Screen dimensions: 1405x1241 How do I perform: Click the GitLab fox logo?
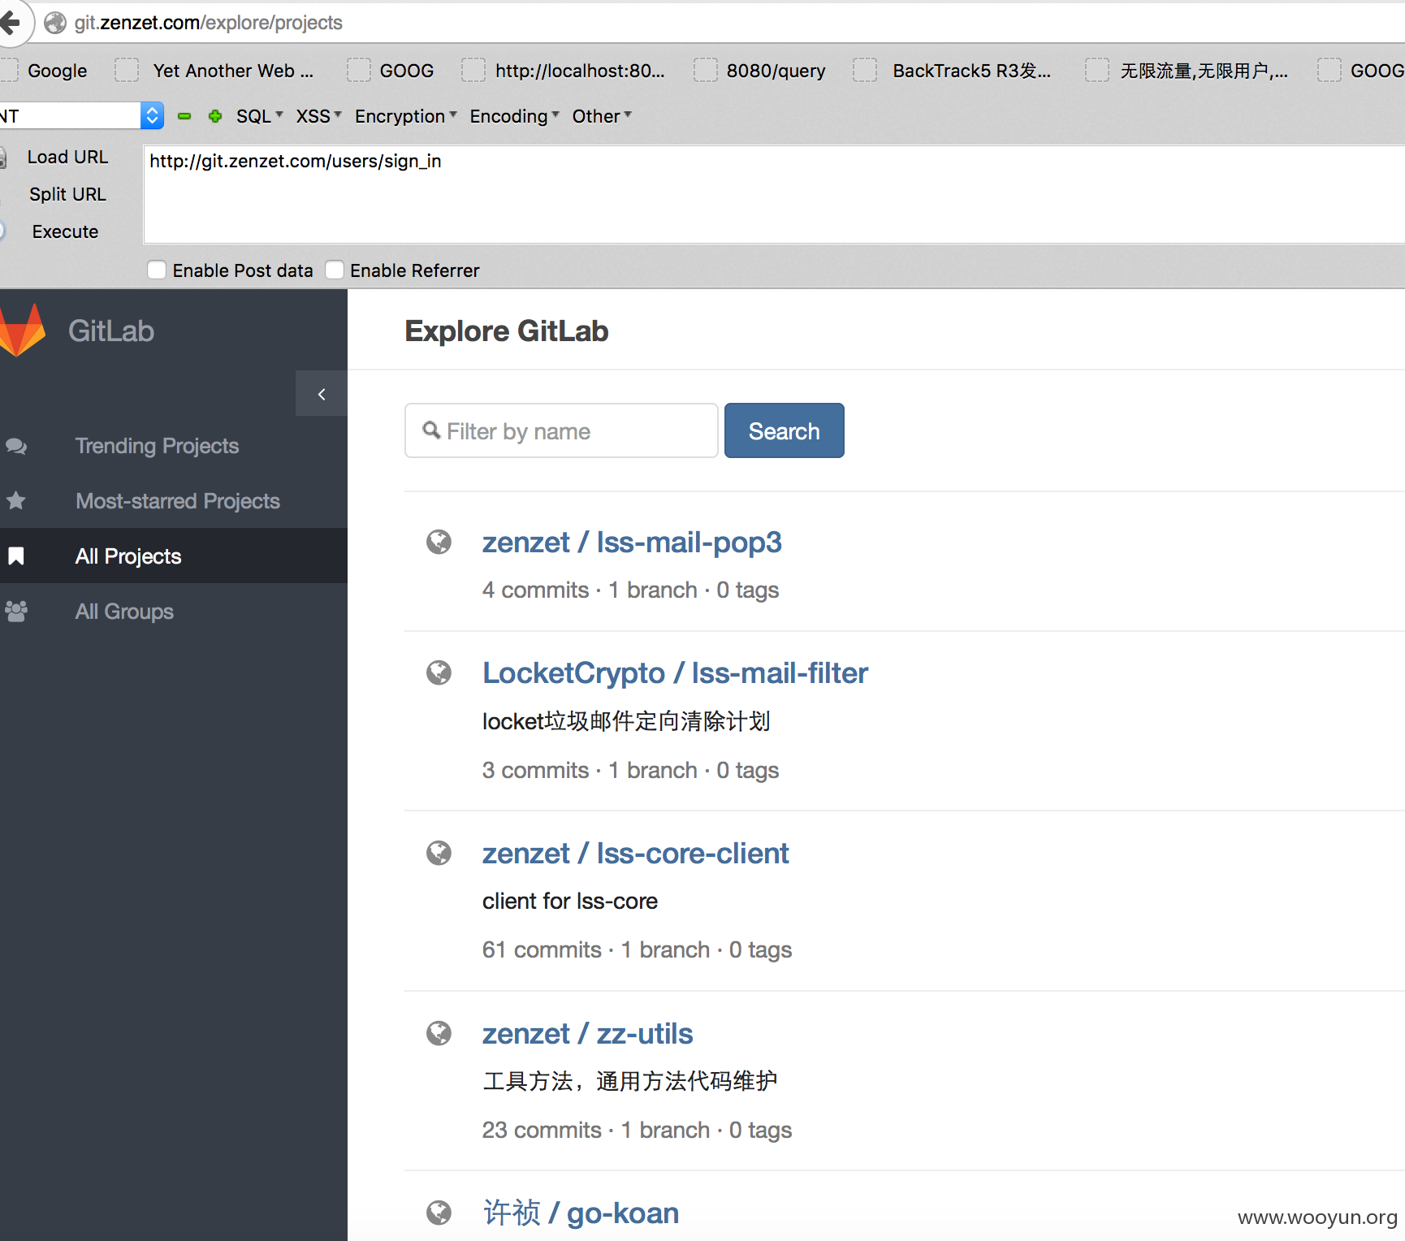(x=22, y=331)
